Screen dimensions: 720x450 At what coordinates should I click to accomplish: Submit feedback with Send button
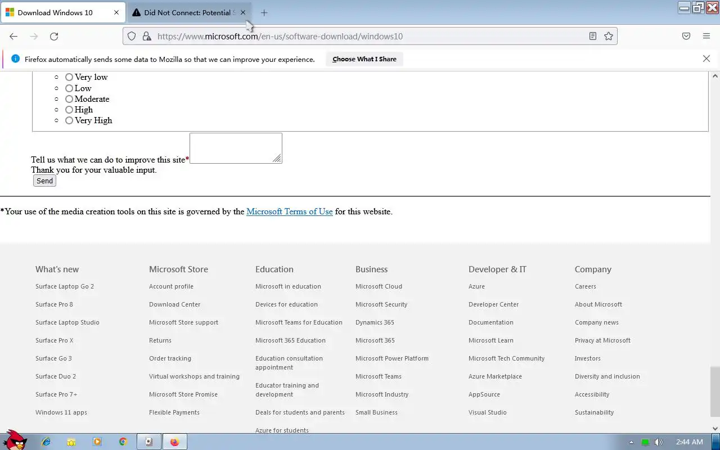(44, 181)
